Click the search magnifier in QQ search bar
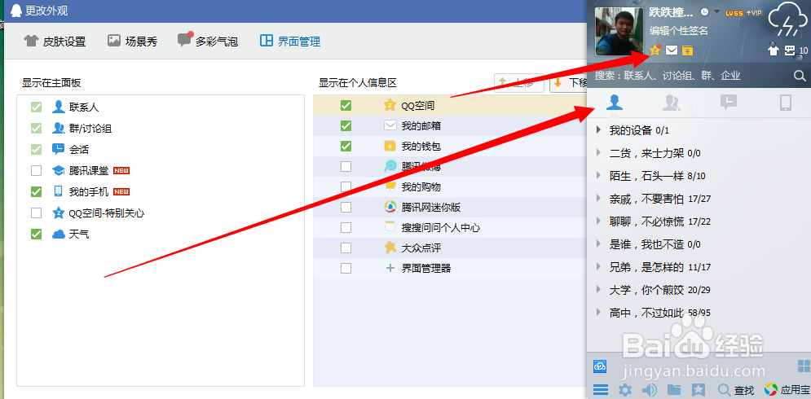The image size is (811, 399). click(800, 76)
